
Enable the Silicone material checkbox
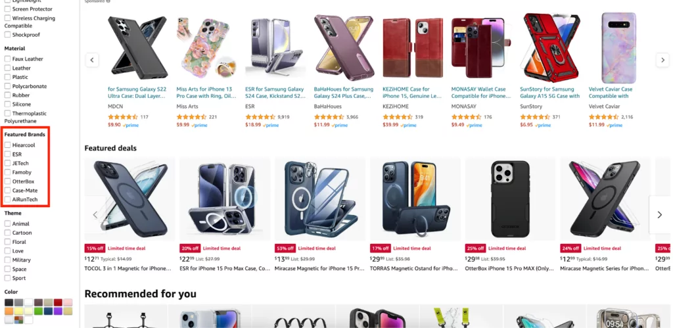click(7, 104)
